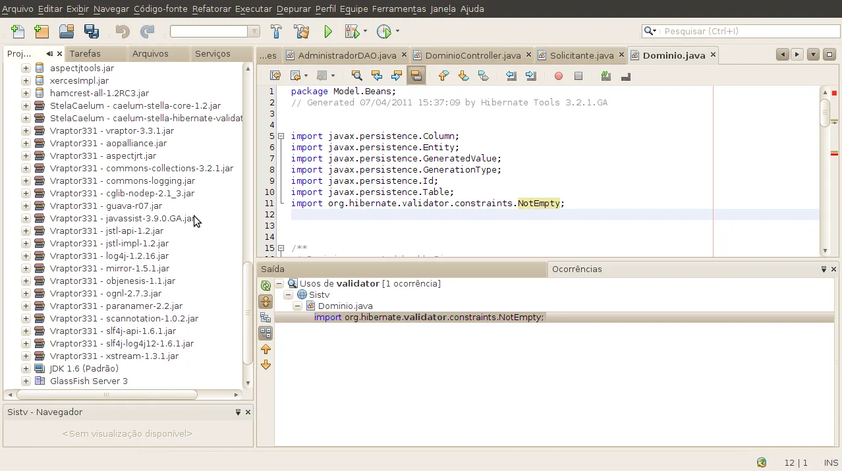
Task: Click the Find Selection magnifier in editor toolbar
Action: 356,76
